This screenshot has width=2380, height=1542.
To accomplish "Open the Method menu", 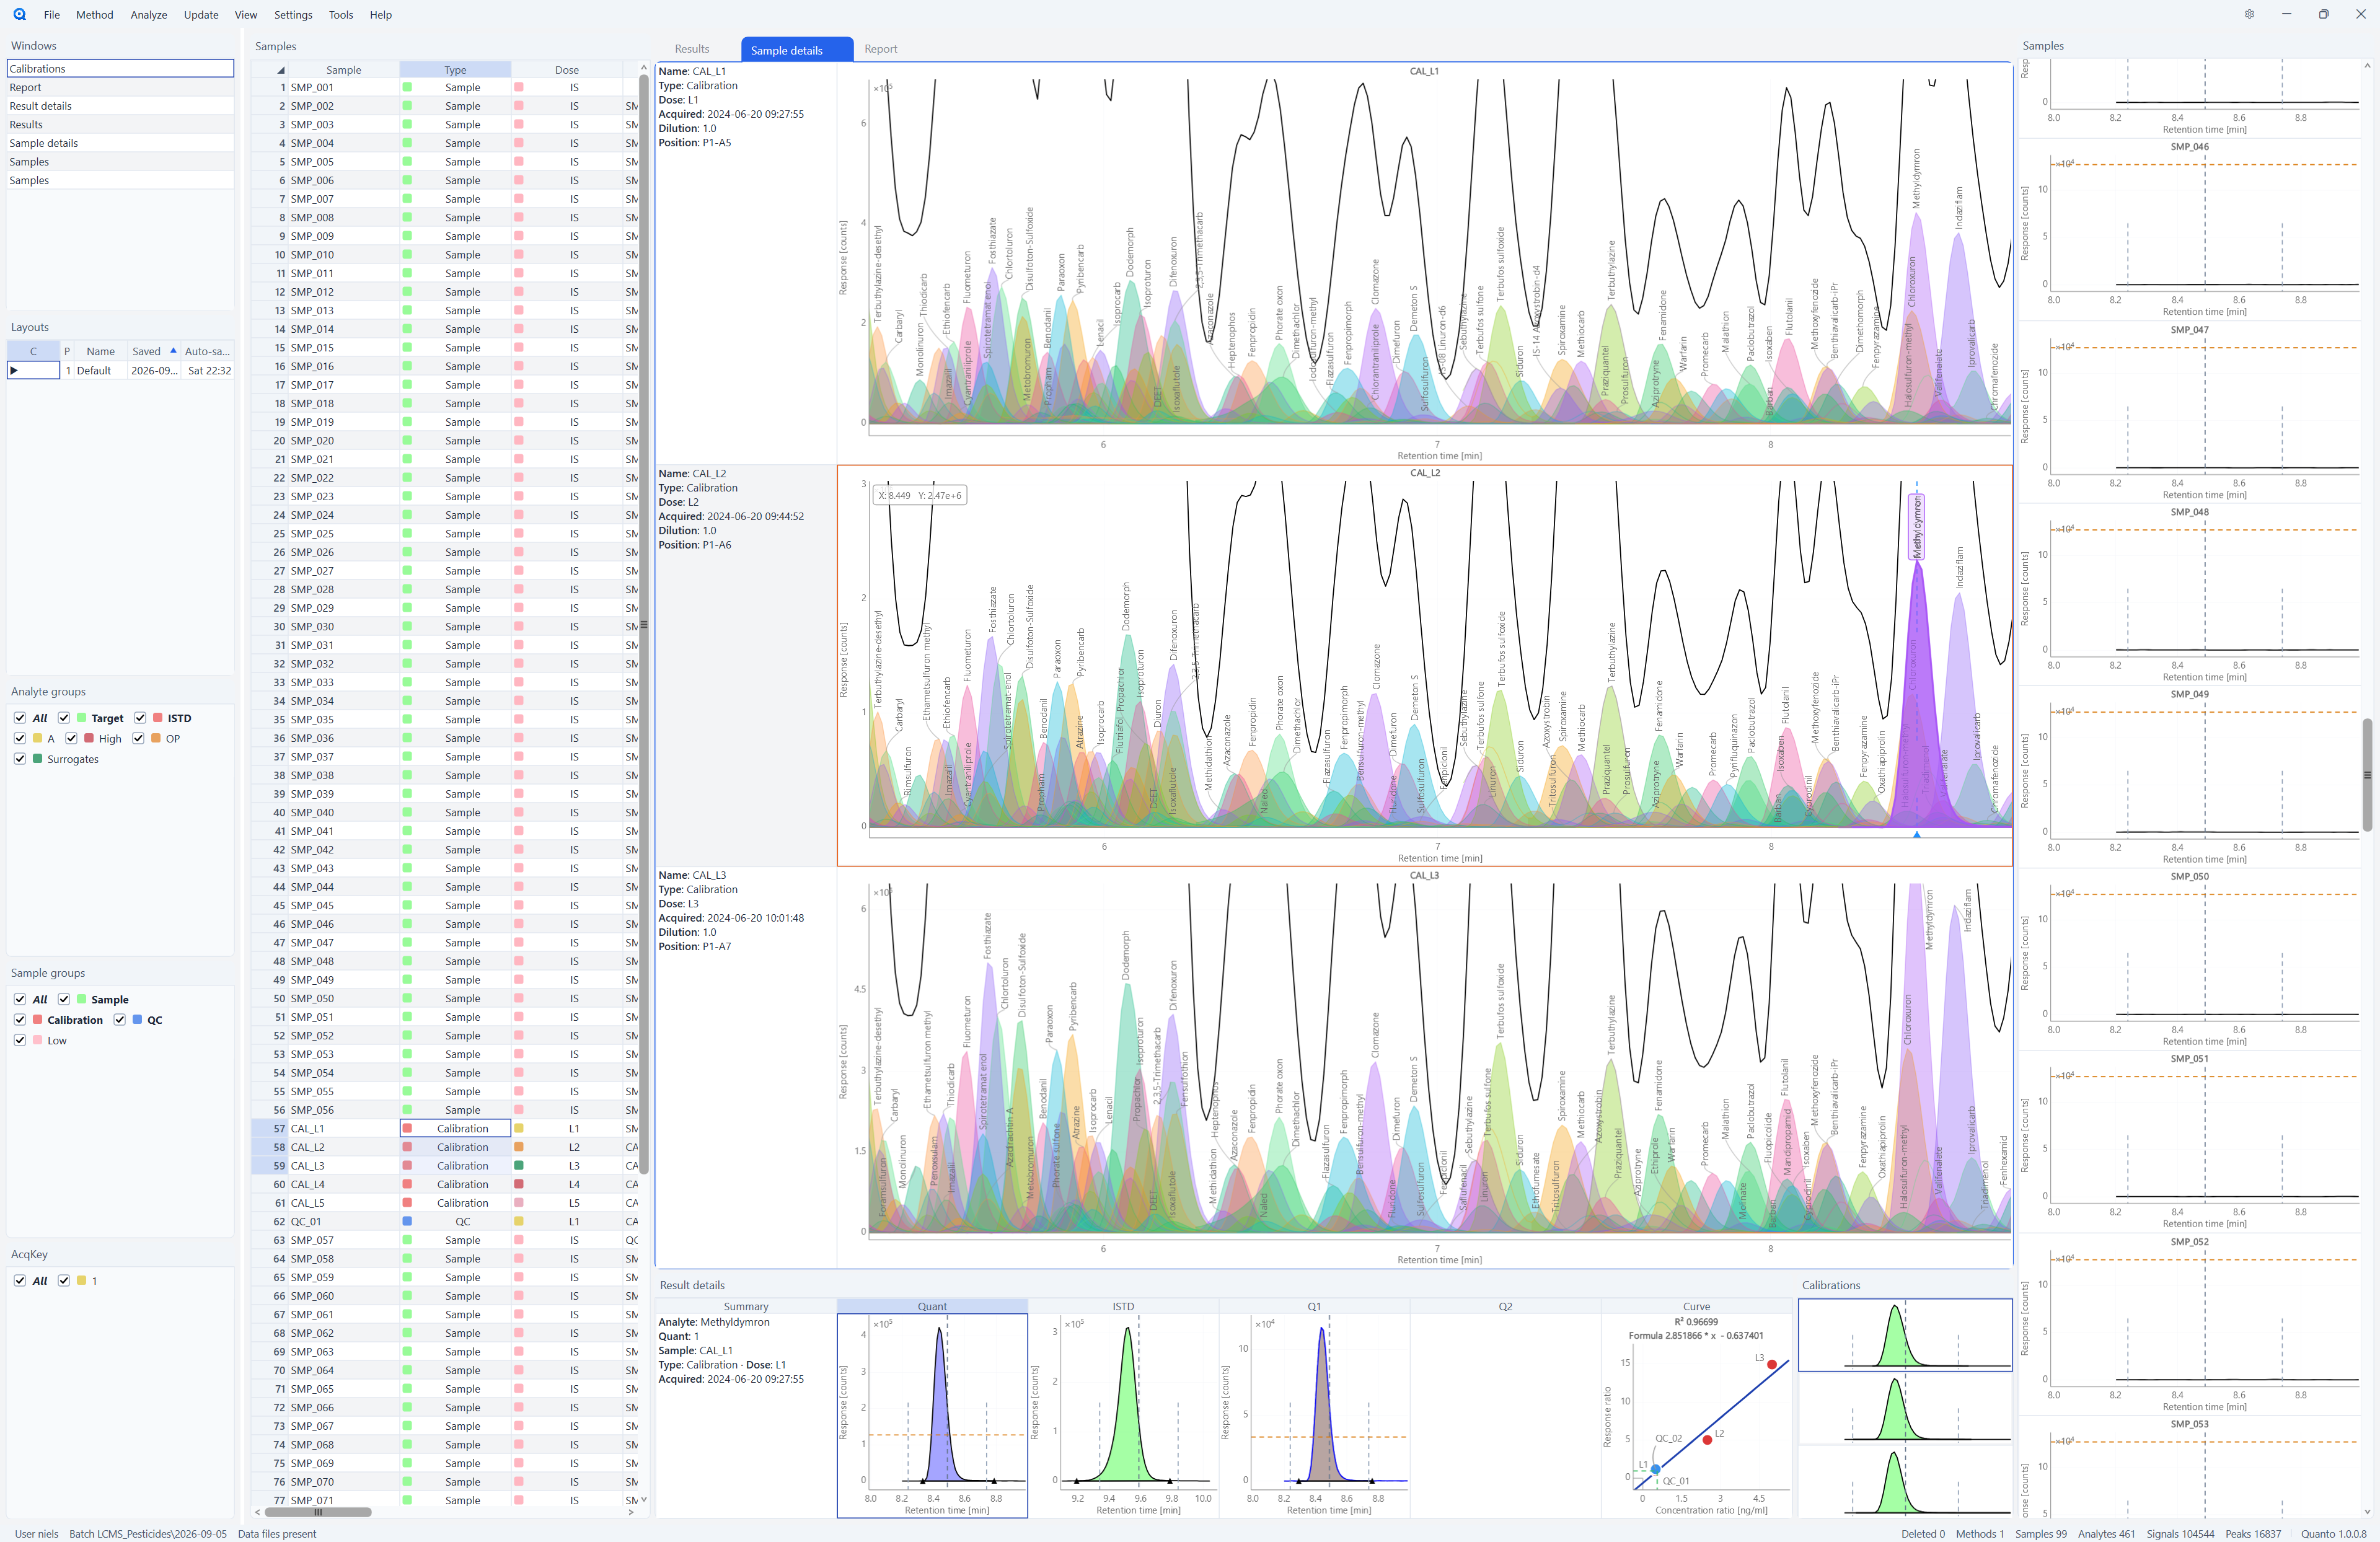I will [95, 15].
